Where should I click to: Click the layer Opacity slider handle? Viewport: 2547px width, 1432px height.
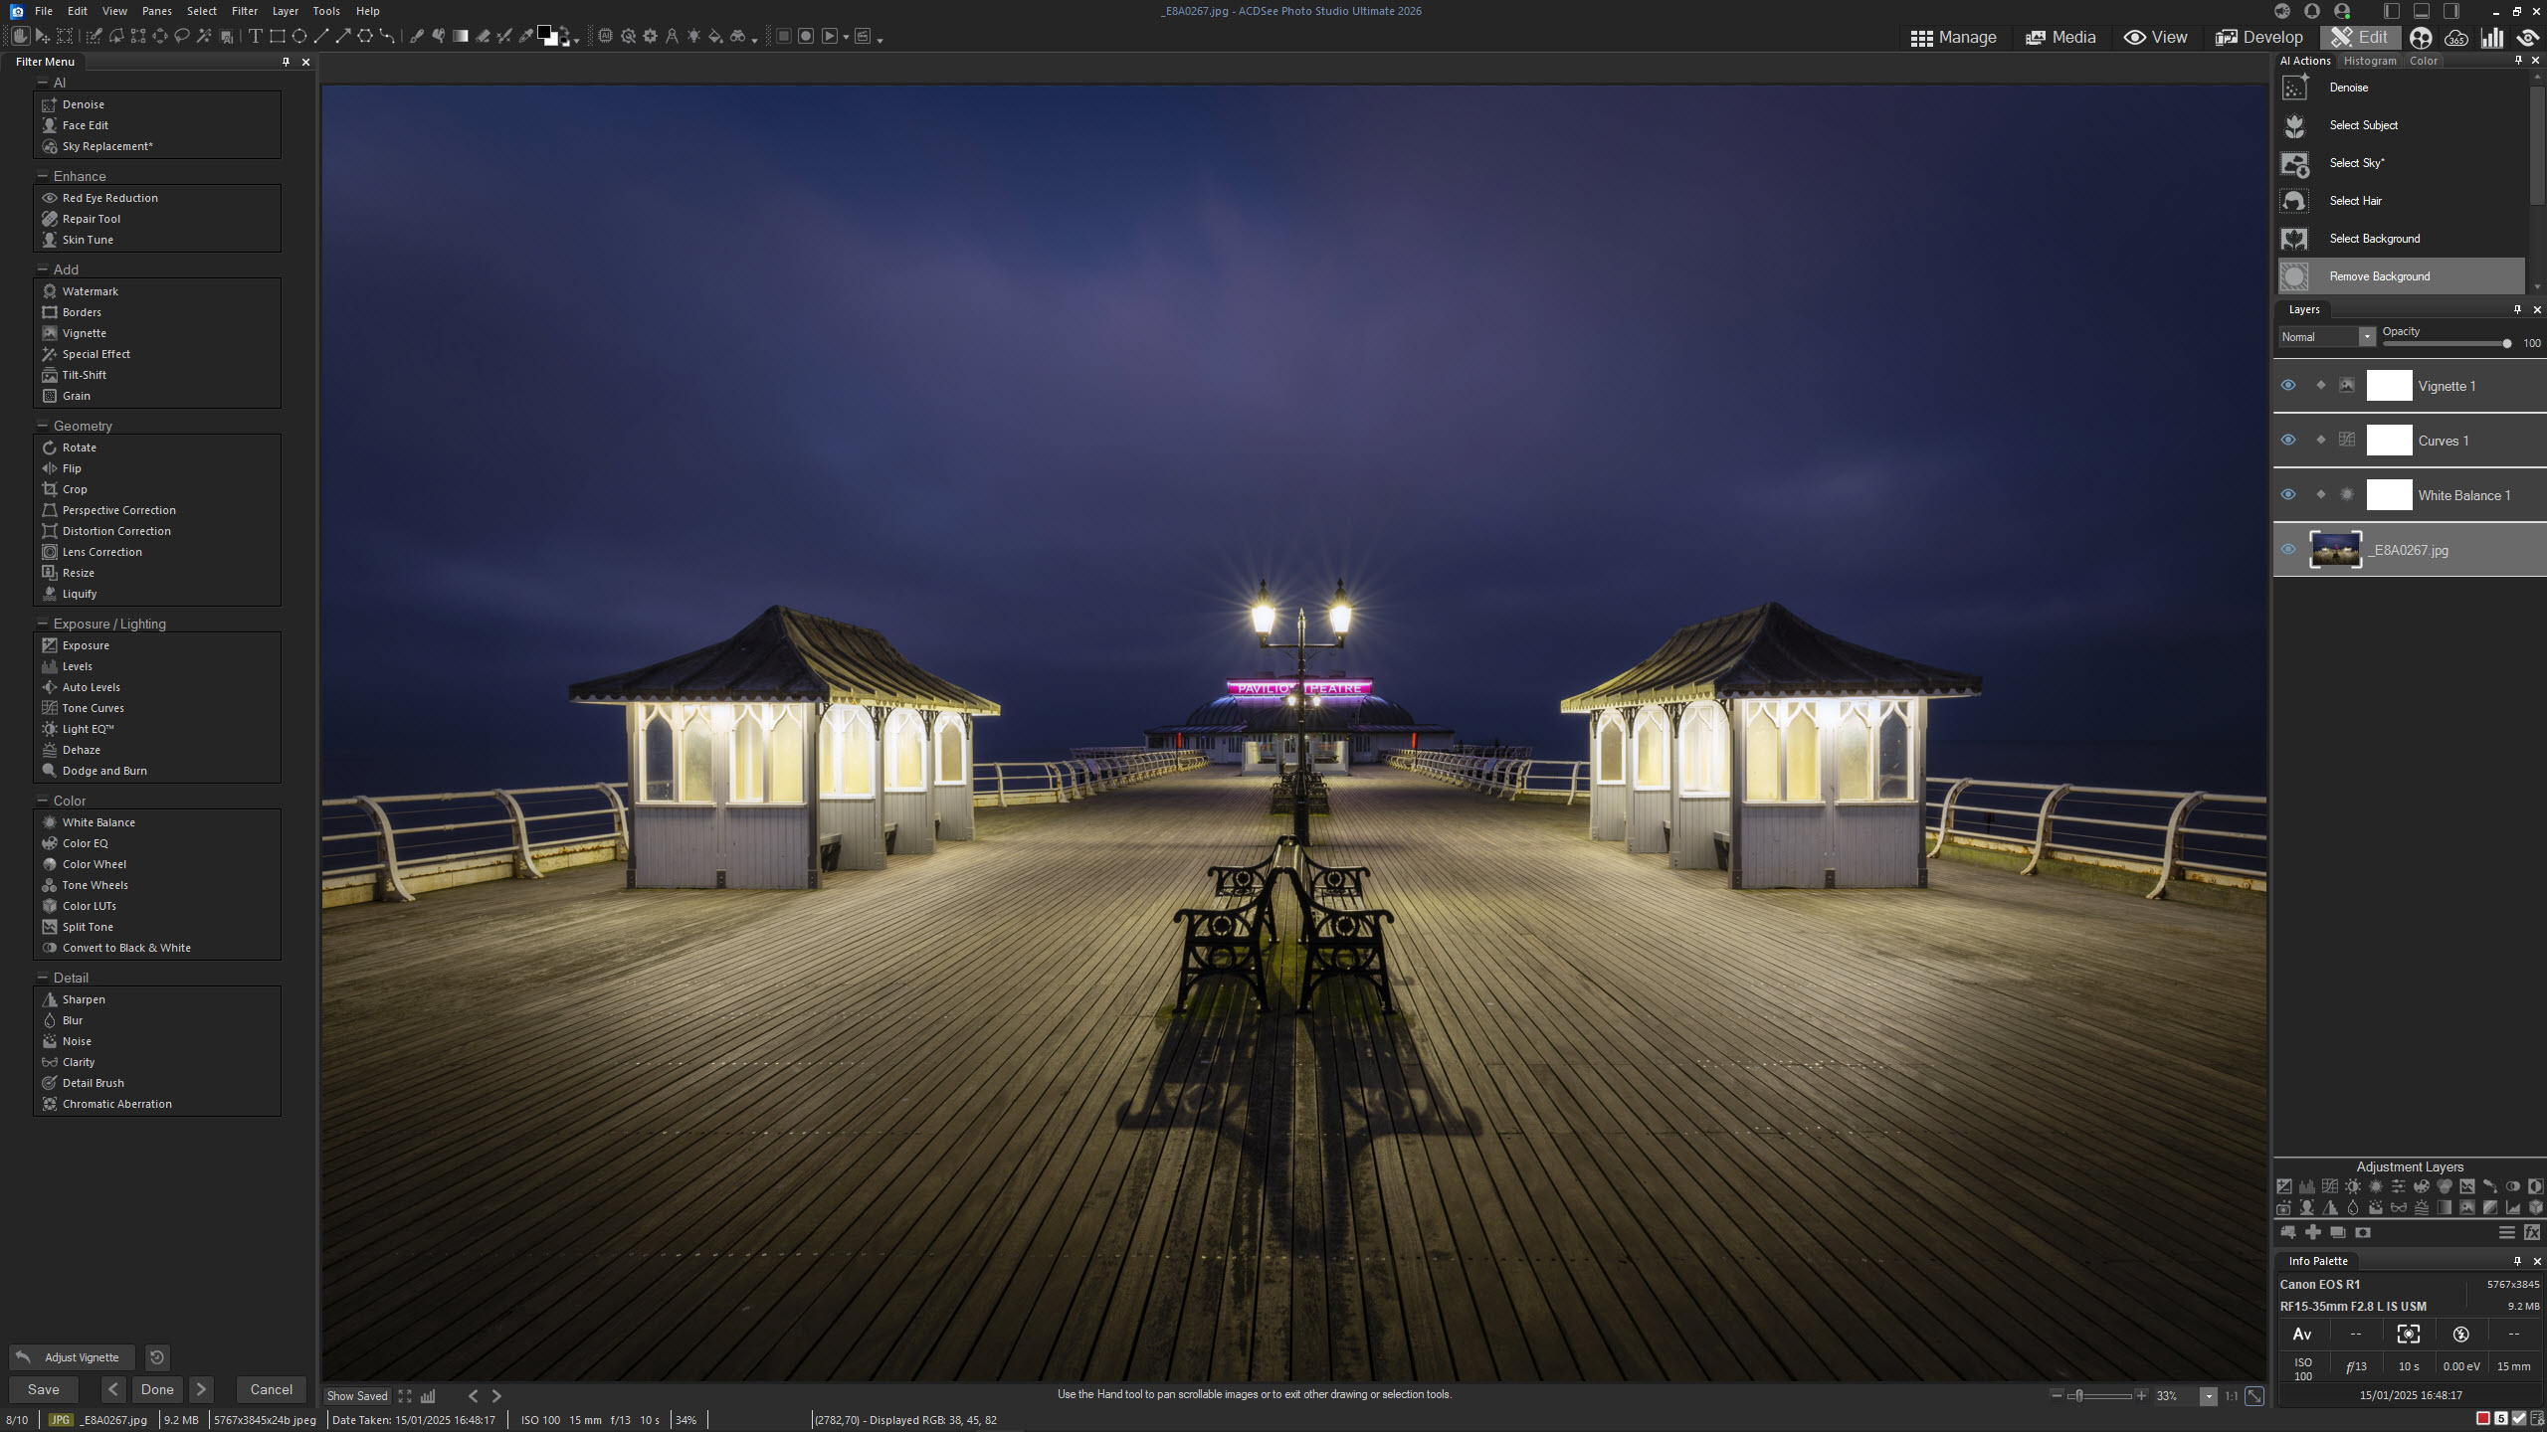(x=2506, y=343)
